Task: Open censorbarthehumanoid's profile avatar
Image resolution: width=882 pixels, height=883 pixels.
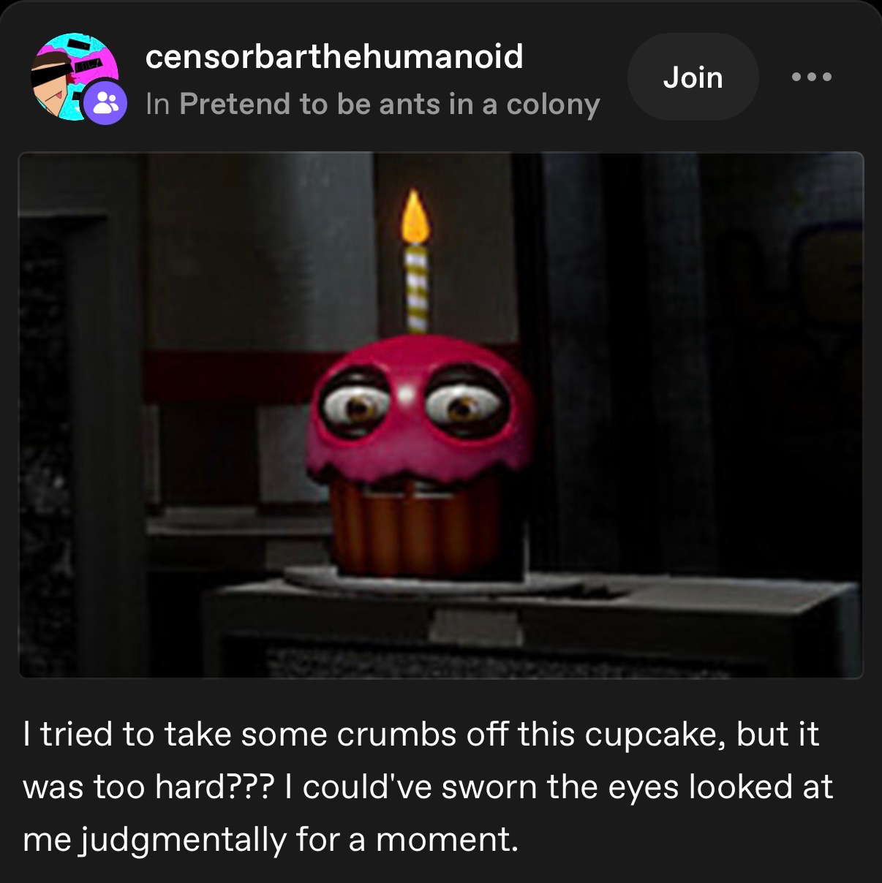Action: 75,76
